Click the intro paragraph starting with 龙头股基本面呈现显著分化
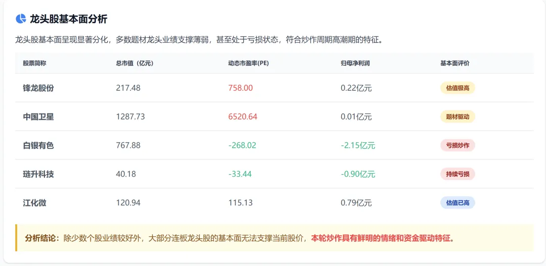This screenshot has height=266, width=546. click(x=199, y=40)
